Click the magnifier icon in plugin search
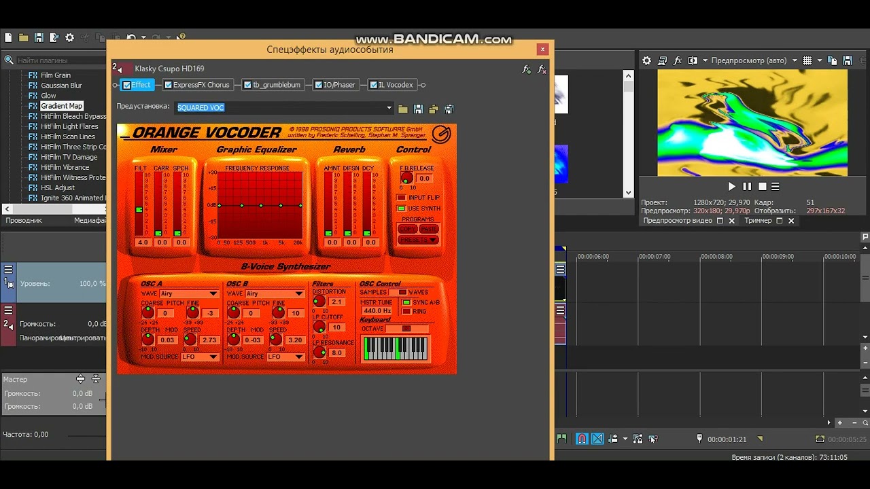The image size is (870, 489). [9, 60]
